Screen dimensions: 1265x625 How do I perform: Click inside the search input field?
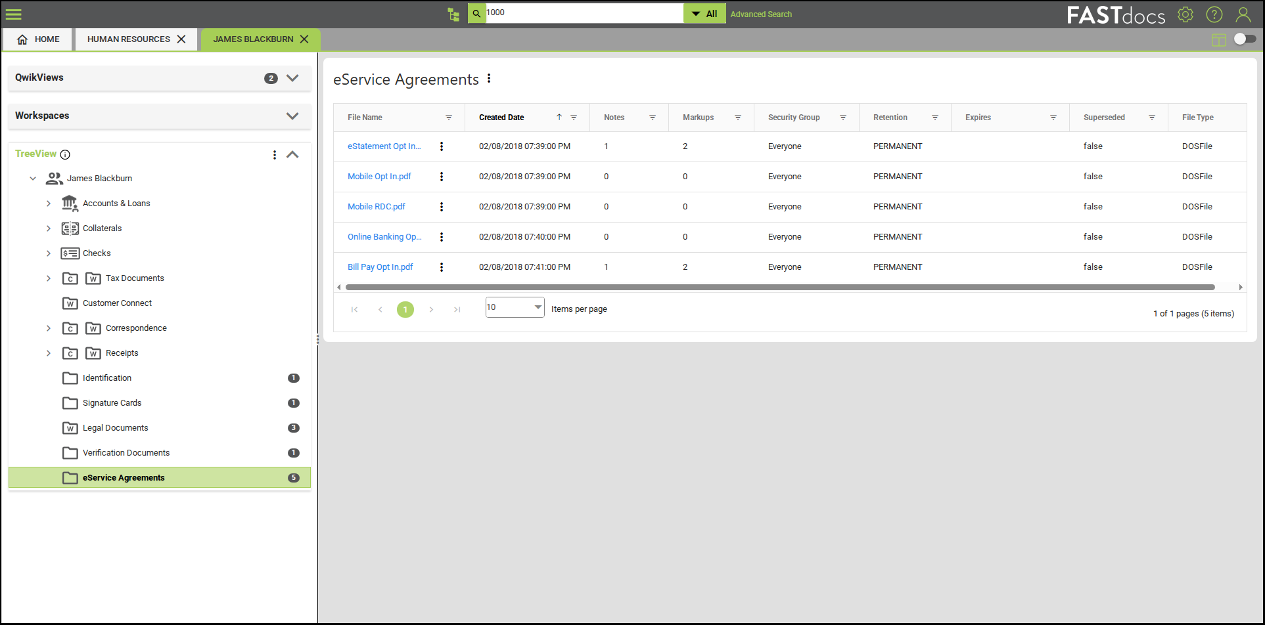coord(578,12)
